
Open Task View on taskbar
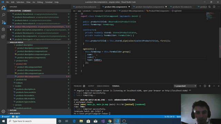coord(67,121)
